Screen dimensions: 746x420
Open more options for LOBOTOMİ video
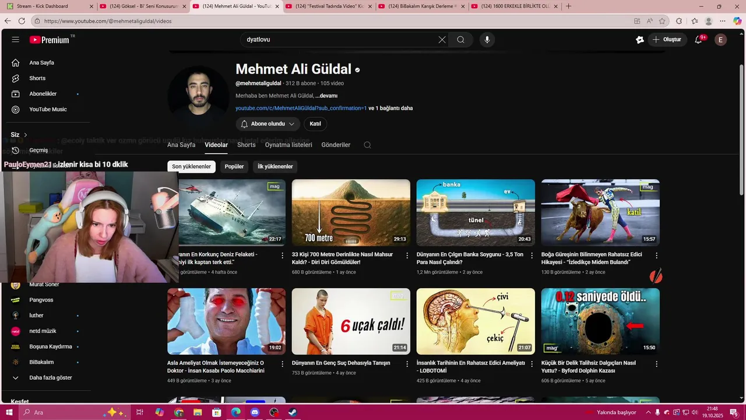coord(532,364)
